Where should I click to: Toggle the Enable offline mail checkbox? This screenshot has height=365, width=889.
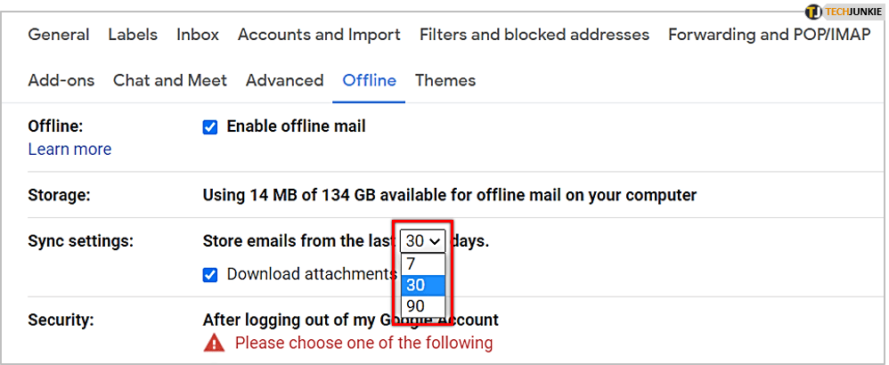[x=210, y=127]
